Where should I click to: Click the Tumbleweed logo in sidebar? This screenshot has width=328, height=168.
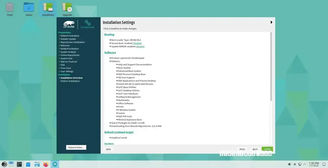tap(87, 24)
